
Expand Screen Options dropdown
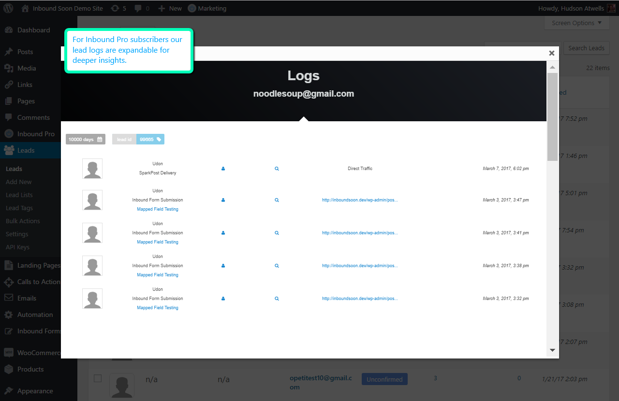coord(577,23)
